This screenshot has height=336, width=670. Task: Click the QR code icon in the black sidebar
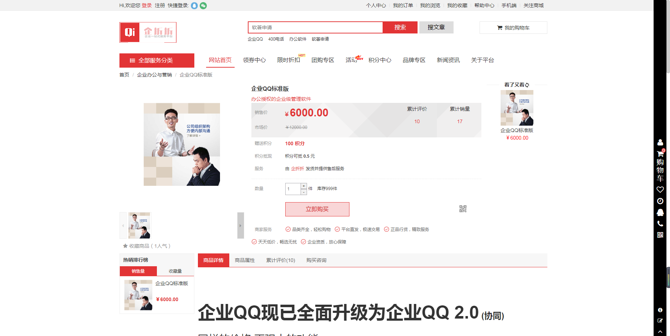coord(660,235)
